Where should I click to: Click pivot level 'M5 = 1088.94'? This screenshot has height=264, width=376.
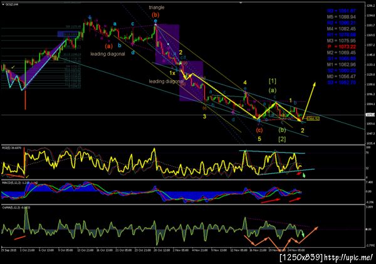(x=342, y=17)
